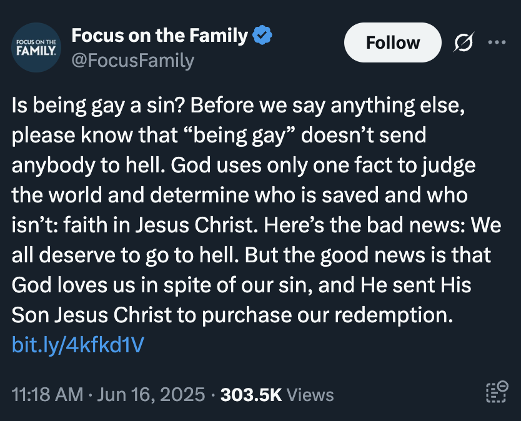The height and width of the screenshot is (421, 521).
Task: Click the Focus on the Family display name
Action: point(160,36)
